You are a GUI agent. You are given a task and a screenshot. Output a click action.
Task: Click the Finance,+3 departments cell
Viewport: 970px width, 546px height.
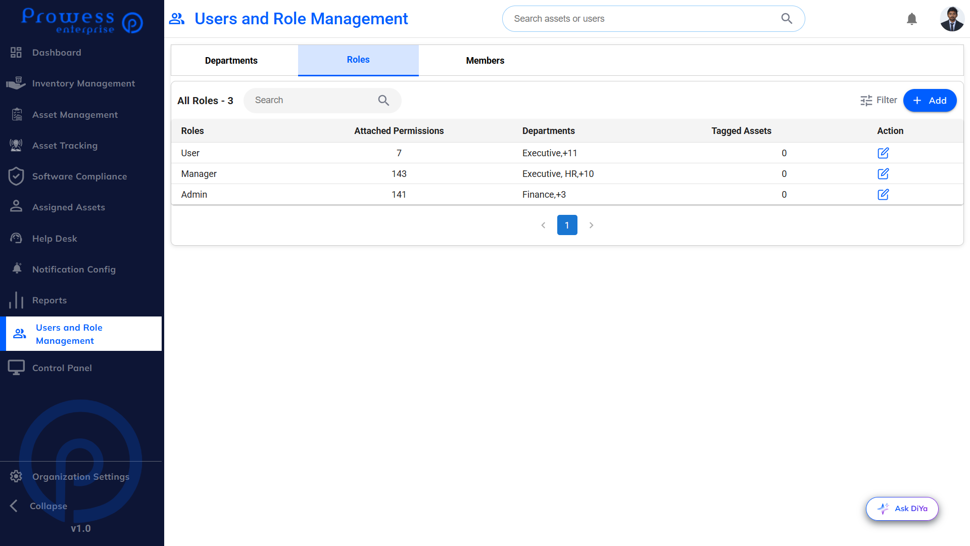[544, 195]
